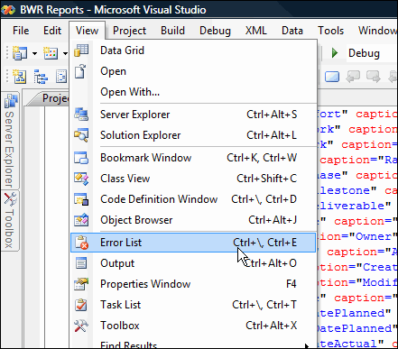
Task: Open the XML menu
Action: 255,31
